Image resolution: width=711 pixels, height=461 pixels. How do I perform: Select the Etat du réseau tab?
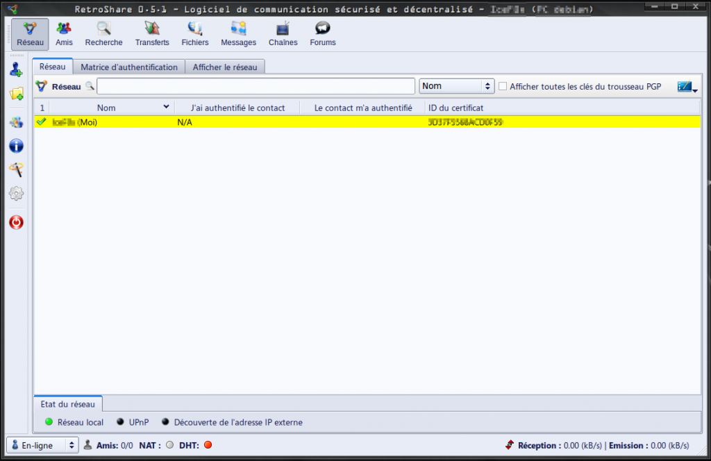pos(68,404)
